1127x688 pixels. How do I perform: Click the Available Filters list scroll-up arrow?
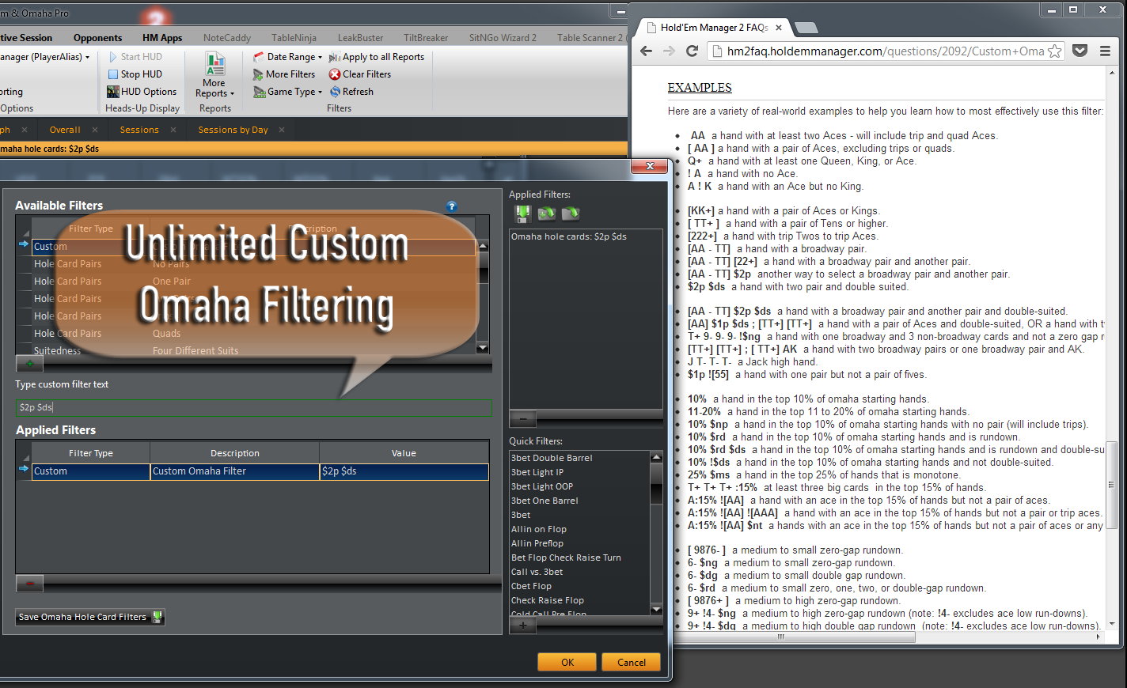482,246
